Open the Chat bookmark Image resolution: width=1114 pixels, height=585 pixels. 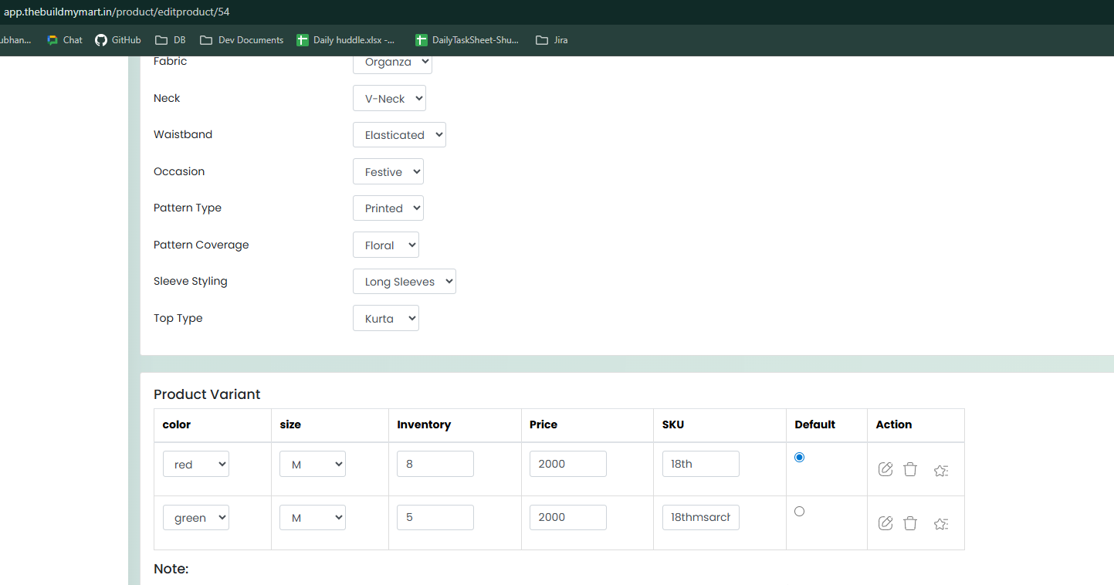65,40
